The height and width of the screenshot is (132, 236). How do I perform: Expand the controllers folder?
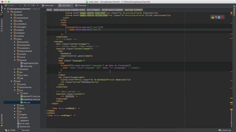pyautogui.click(x=11, y=24)
